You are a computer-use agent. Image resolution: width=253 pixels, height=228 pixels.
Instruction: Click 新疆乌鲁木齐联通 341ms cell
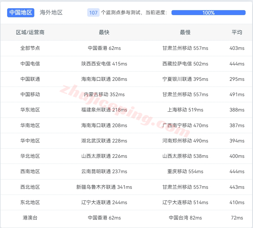[x=104, y=187]
